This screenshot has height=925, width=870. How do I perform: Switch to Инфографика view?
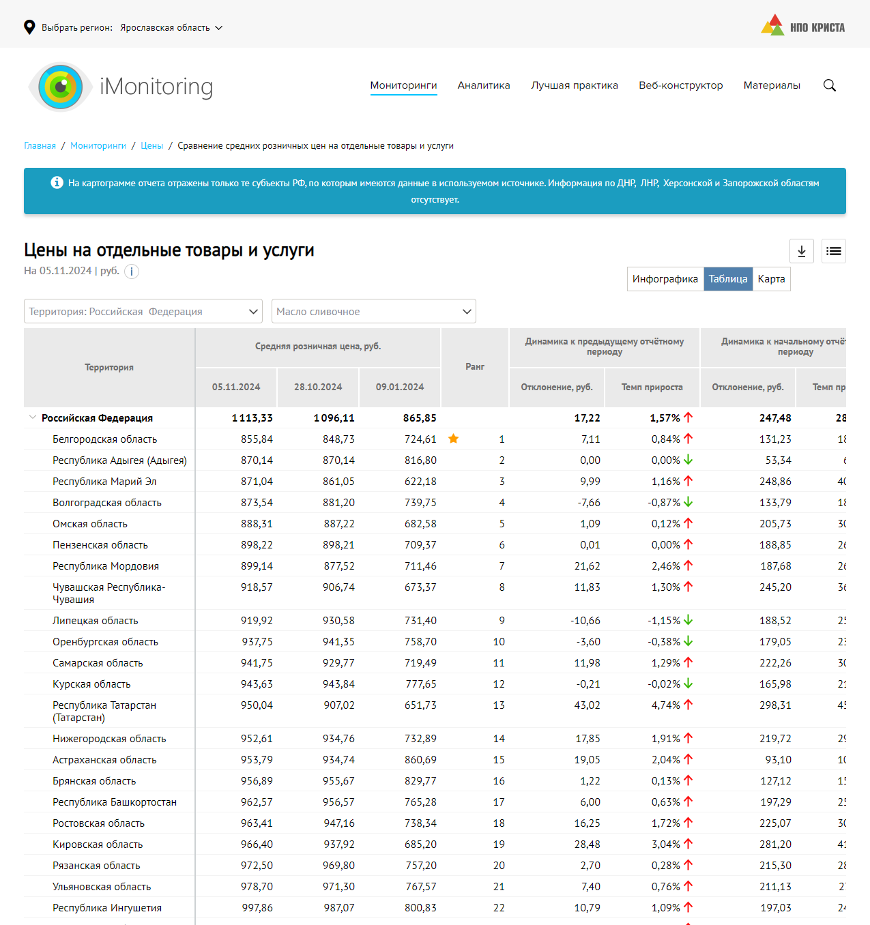pos(665,279)
